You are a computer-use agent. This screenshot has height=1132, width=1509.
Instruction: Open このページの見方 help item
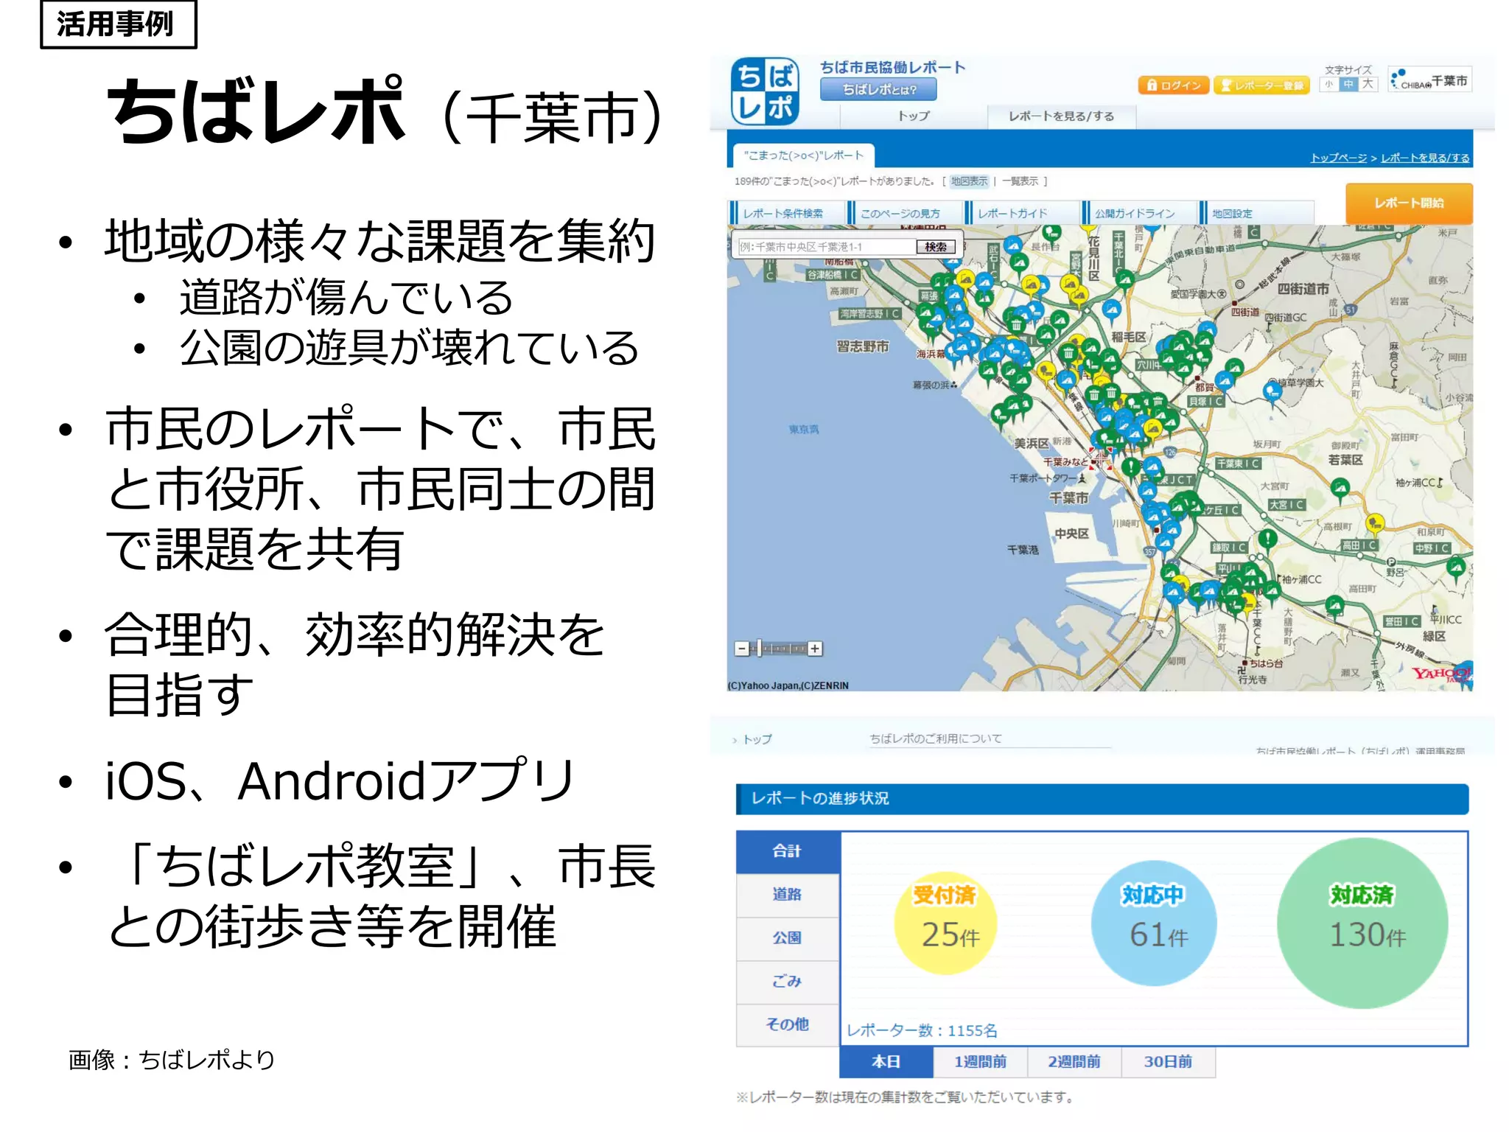click(904, 213)
